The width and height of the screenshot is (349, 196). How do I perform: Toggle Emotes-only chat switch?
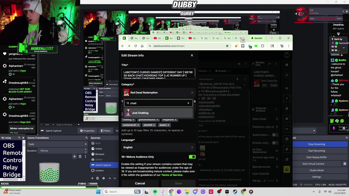tap(275, 143)
